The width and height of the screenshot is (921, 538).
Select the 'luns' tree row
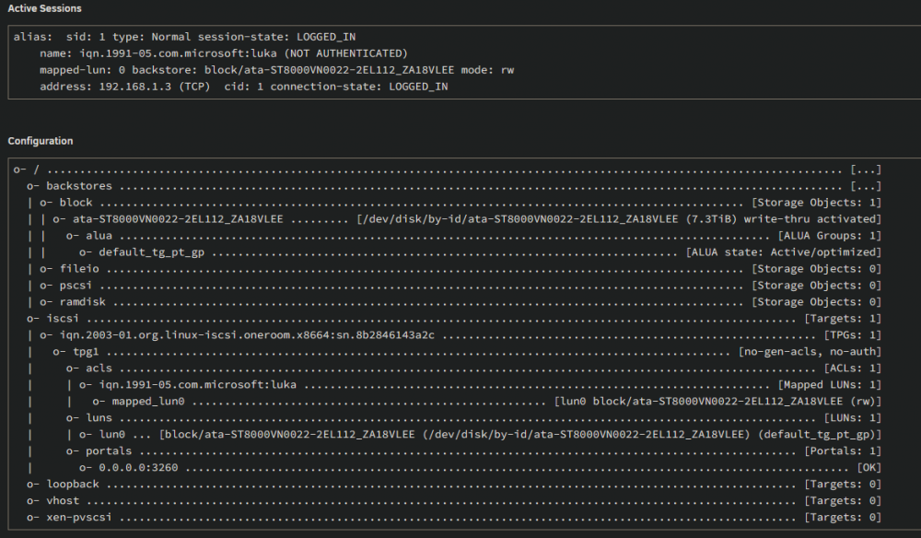(473, 417)
